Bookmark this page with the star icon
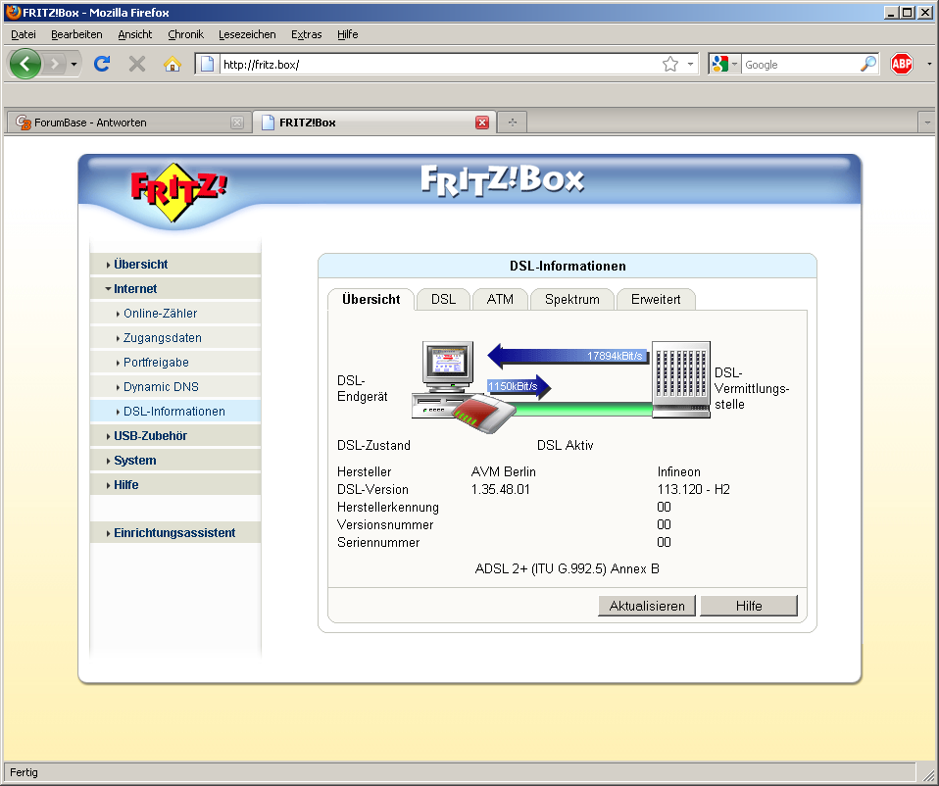Image resolution: width=939 pixels, height=786 pixels. point(670,64)
